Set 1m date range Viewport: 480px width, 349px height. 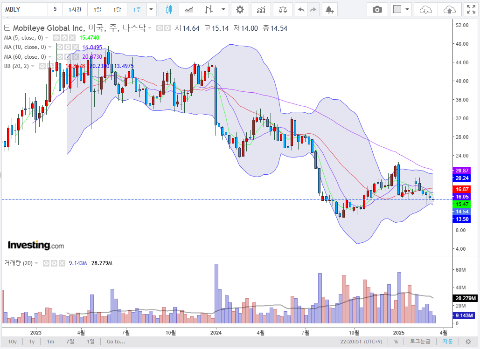click(50, 342)
